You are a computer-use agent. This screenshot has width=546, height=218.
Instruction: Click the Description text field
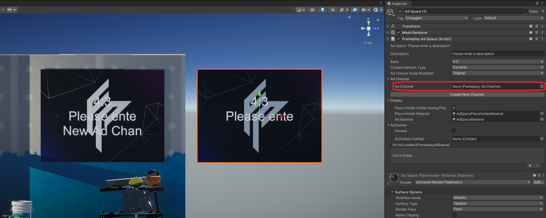[498, 54]
